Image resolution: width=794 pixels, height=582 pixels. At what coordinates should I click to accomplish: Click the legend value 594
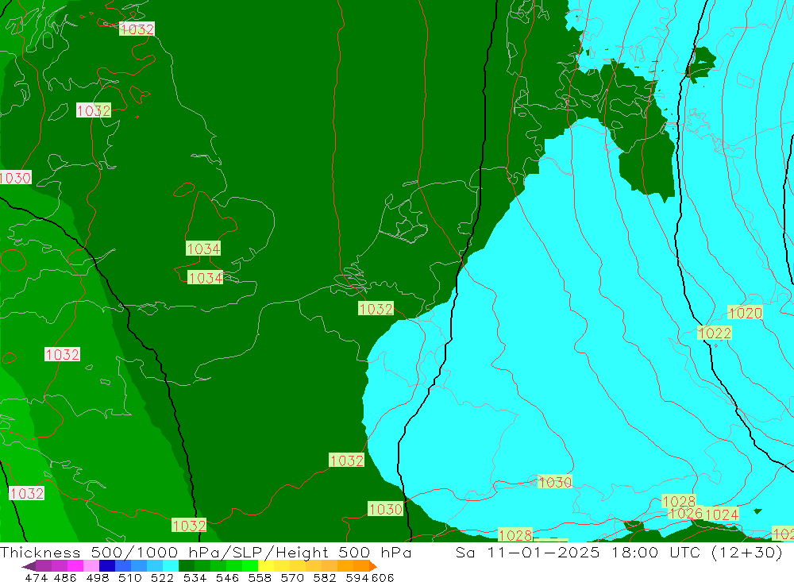tap(357, 577)
